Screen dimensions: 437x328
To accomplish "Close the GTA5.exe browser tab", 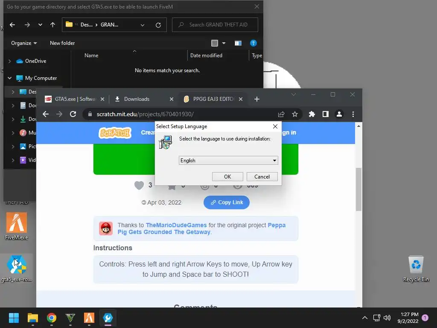I will point(102,99).
